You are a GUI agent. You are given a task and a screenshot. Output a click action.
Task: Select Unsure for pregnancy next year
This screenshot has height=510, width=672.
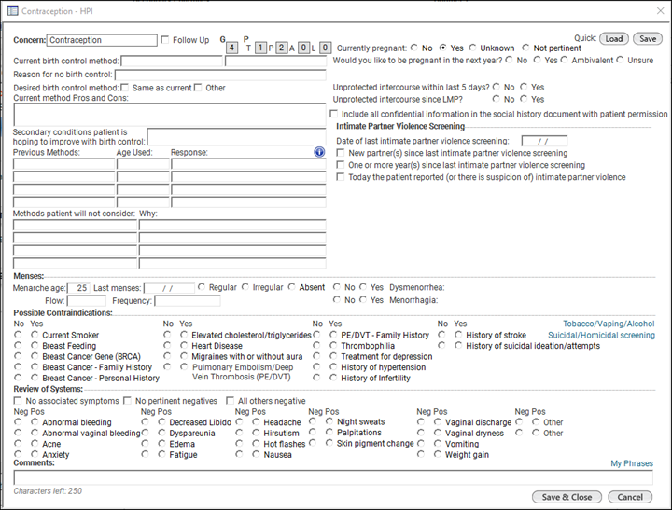620,60
